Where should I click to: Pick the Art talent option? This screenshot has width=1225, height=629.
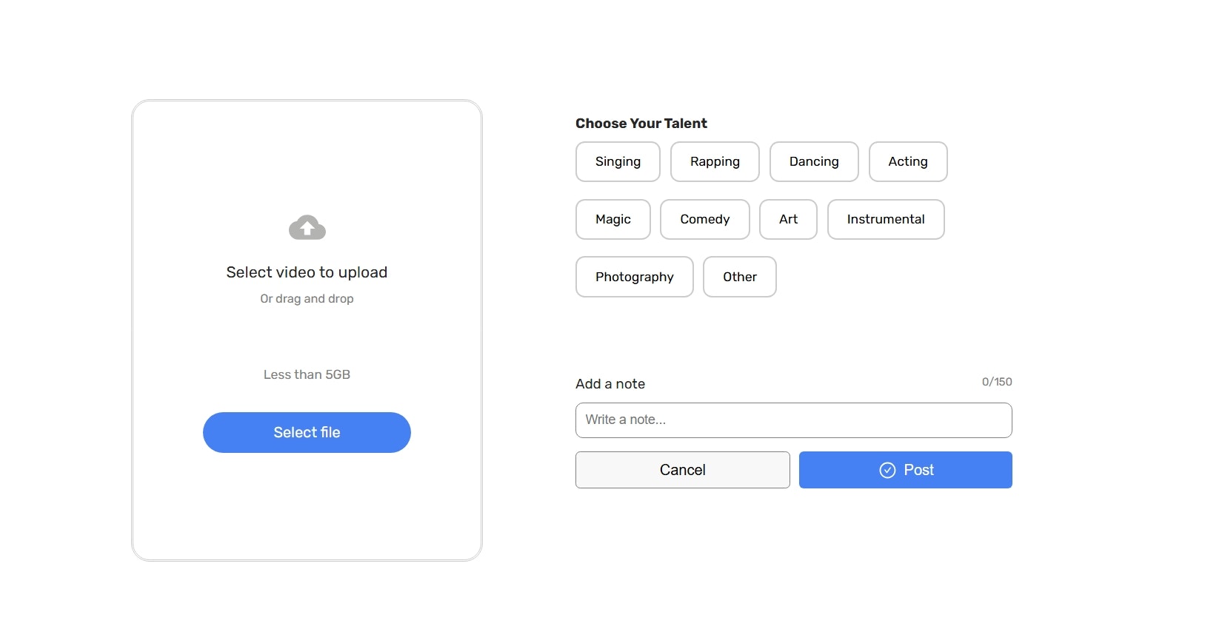point(788,219)
